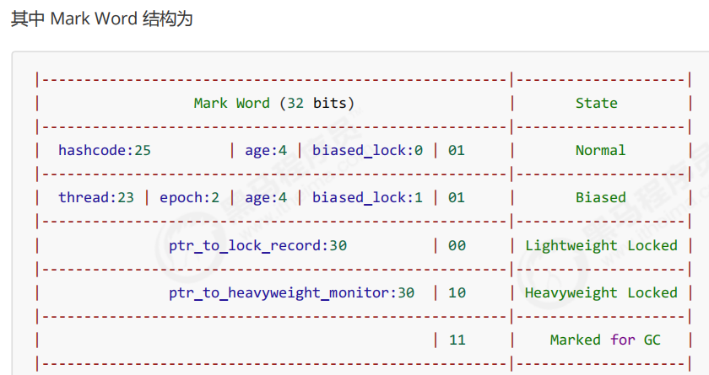Click the heading '其中 Mark Word 结构为'
Viewport: 709px width, 375px height.
click(102, 19)
